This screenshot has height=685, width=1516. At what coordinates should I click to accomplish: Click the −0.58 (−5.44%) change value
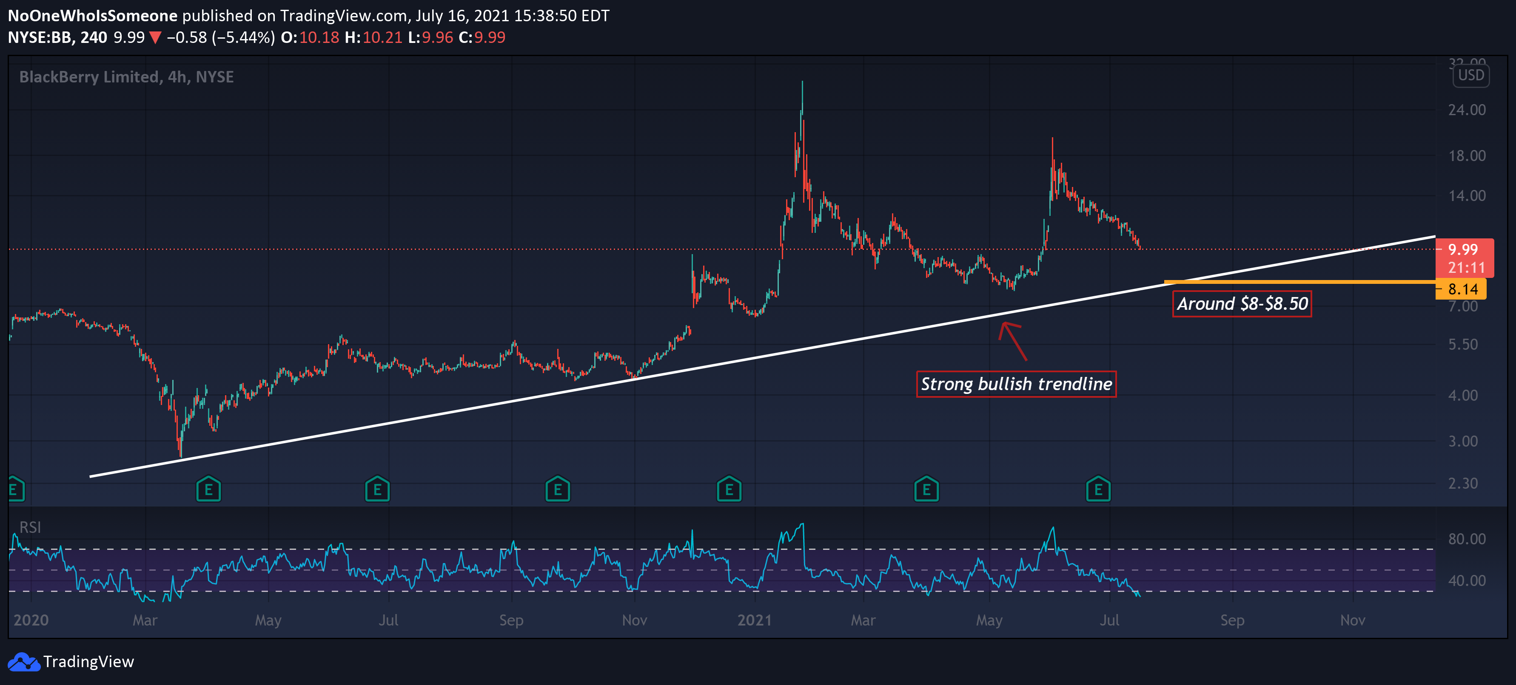(221, 37)
